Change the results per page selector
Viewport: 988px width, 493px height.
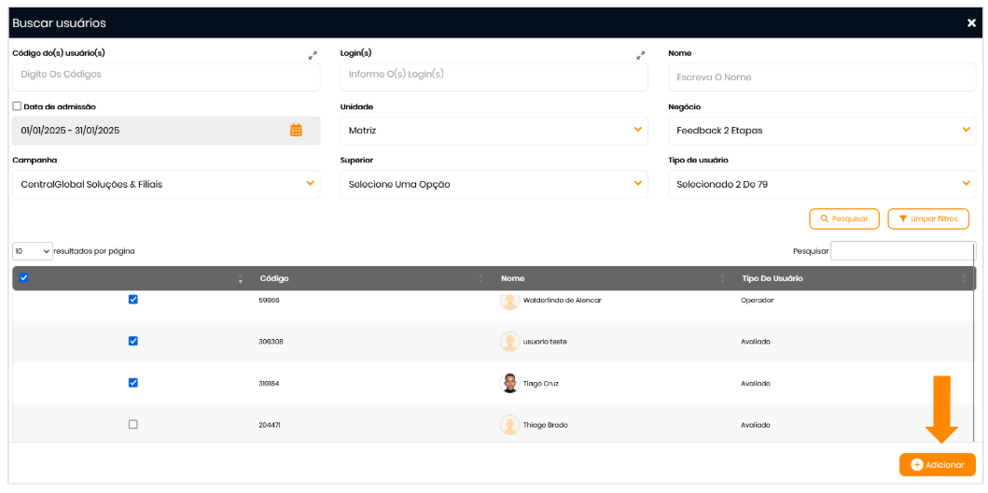click(33, 251)
